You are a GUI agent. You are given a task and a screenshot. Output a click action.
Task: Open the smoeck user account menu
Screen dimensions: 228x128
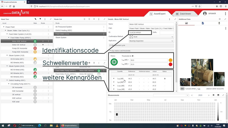(210, 13)
